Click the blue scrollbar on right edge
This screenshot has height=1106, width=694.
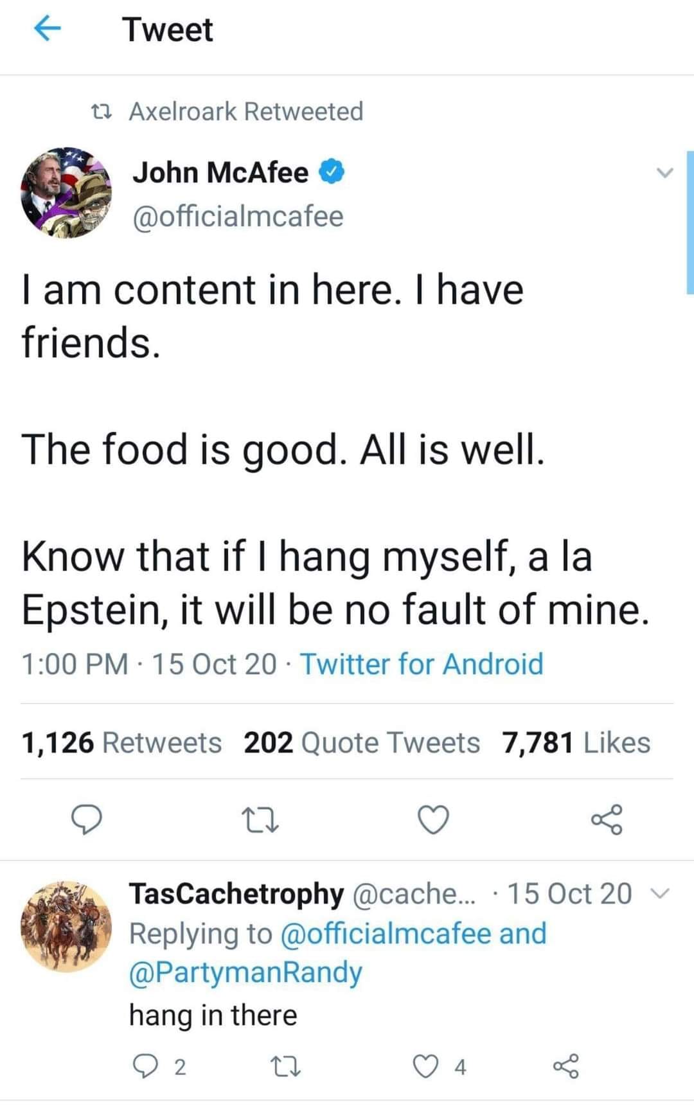pyautogui.click(x=690, y=222)
